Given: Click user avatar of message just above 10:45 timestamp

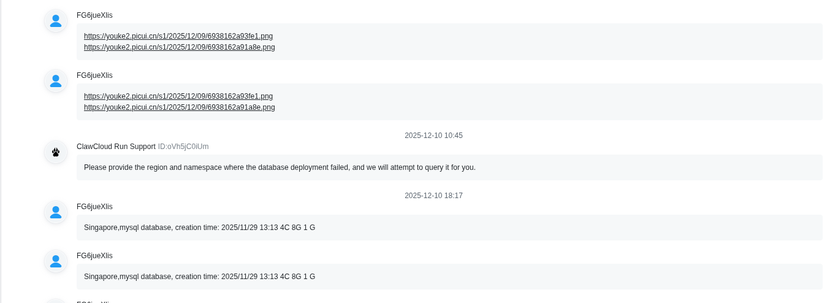Looking at the screenshot, I should (56, 81).
